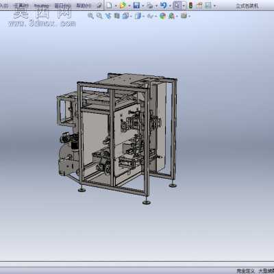Click the Open file icon
This screenshot has width=274, height=274.
click(123, 5)
